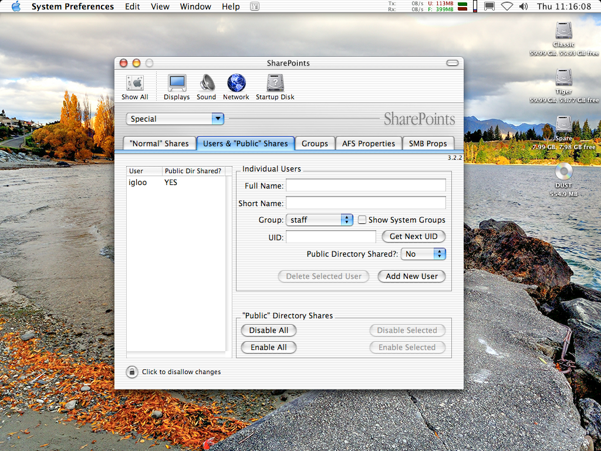Open the View menu
Viewport: 601px width, 451px height.
[x=160, y=6]
